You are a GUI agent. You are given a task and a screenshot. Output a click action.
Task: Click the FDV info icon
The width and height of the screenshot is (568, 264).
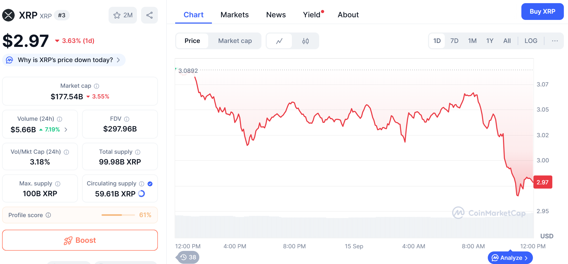click(x=127, y=119)
